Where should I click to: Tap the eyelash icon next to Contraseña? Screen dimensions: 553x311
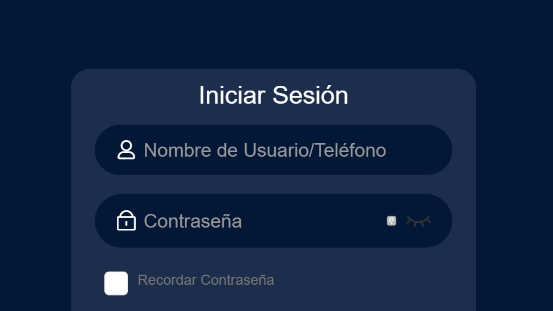[418, 221]
